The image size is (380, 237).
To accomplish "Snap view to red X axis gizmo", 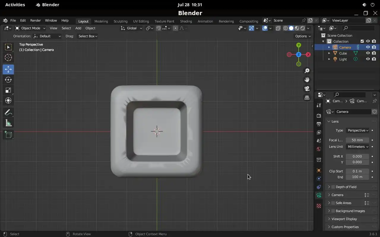I will pyautogui.click(x=308, y=55).
